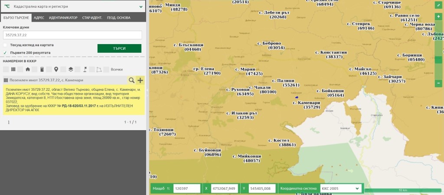Check 'Текущ изглед на картата' checkbox
444x195 pixels.
point(5,45)
